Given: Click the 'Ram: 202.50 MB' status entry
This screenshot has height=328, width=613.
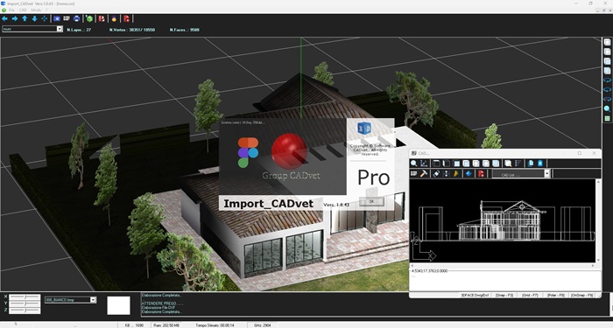Looking at the screenshot, I should [x=166, y=325].
